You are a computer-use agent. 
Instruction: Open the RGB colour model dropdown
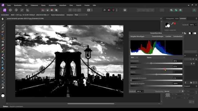click(x=134, y=58)
